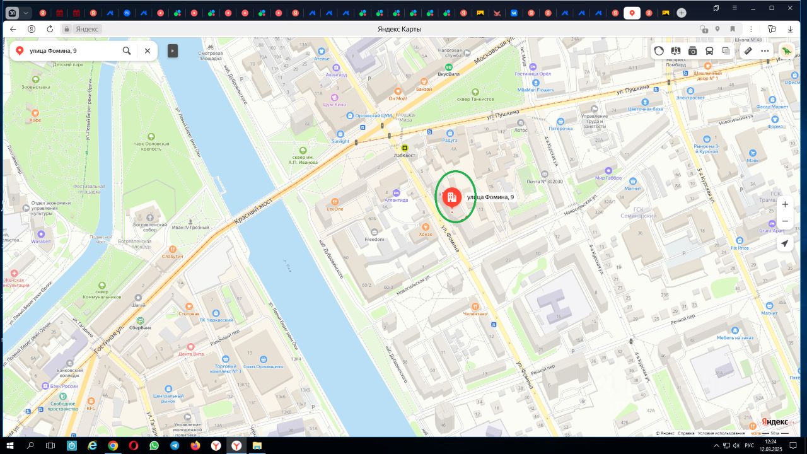The width and height of the screenshot is (807, 454).
Task: Clear the search with the X button
Action: click(148, 50)
